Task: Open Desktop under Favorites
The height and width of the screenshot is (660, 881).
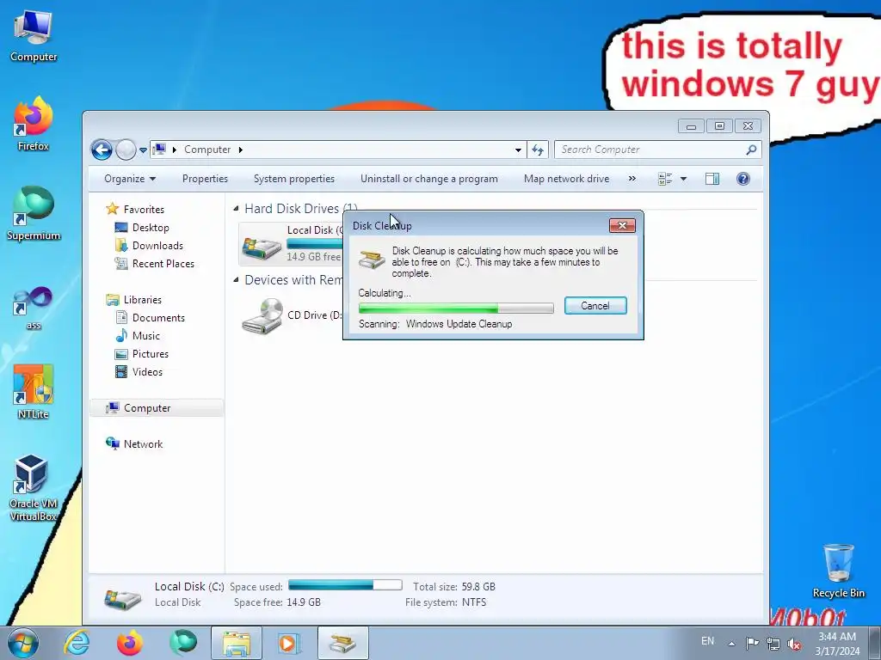Action: coord(151,227)
